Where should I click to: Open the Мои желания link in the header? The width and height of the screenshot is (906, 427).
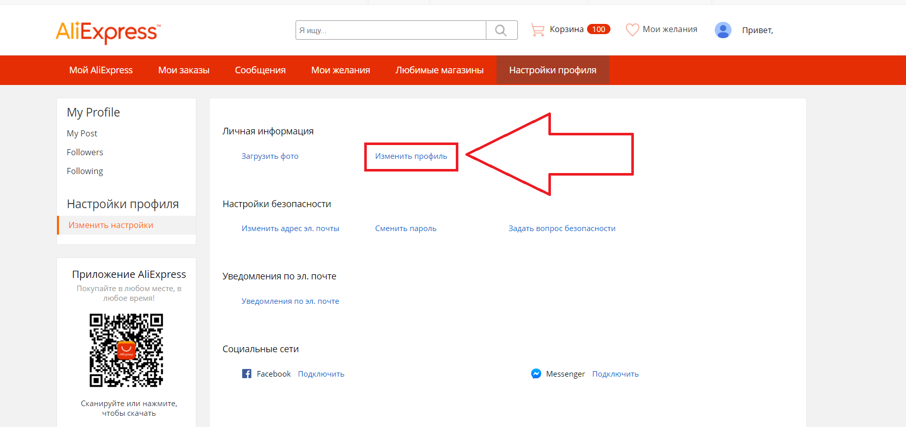tap(670, 29)
